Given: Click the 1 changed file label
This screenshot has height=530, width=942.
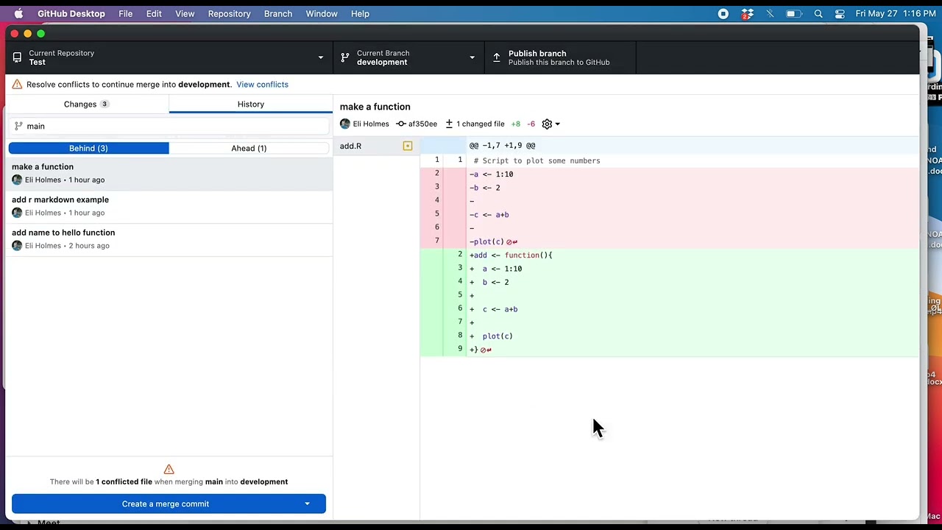Looking at the screenshot, I should tap(480, 124).
